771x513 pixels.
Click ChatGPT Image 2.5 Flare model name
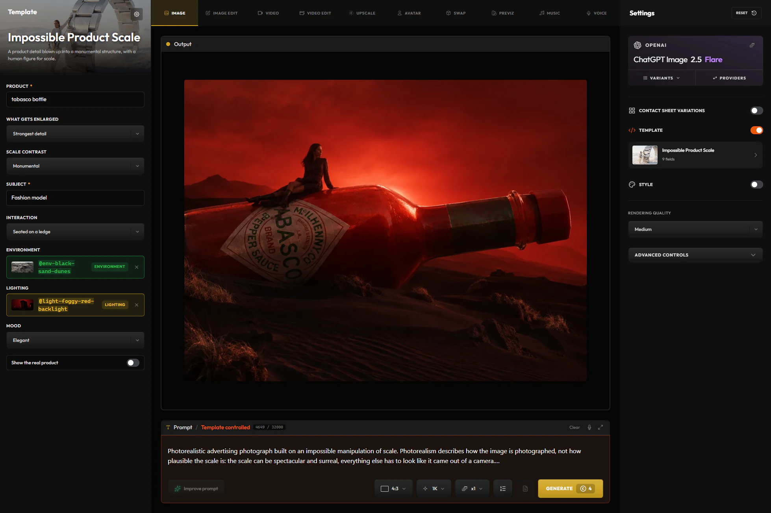pos(678,59)
